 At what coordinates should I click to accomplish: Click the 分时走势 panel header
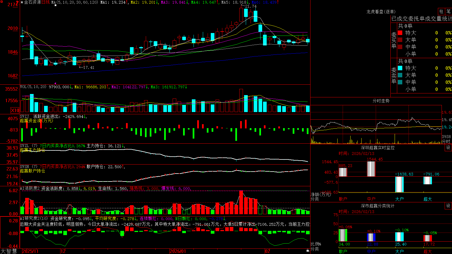[381, 101]
